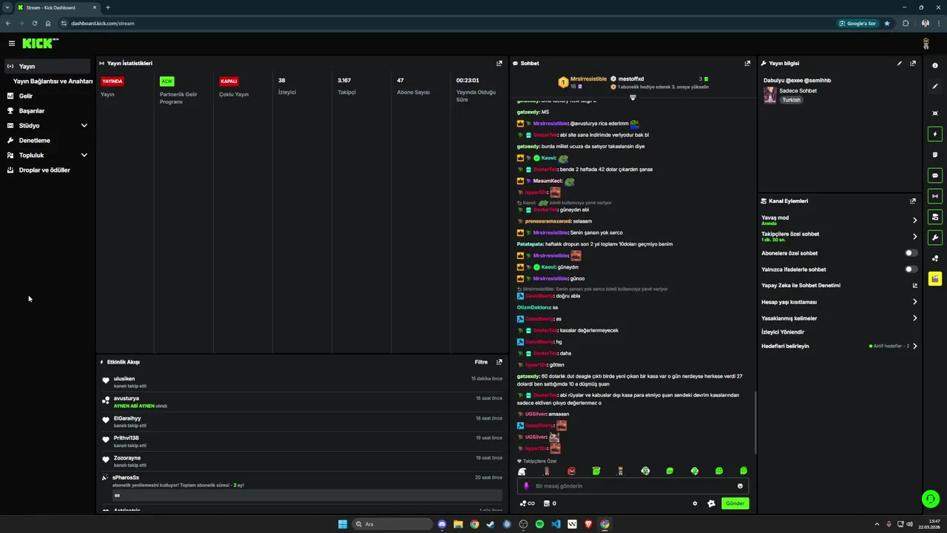Open Discord from the taskbar
This screenshot has width=947, height=533.
coord(442,524)
